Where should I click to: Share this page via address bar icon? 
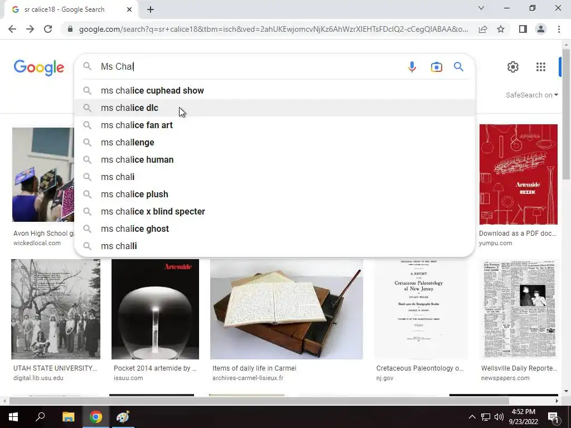[483, 29]
